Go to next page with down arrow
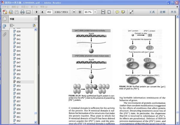The image size is (180, 125). (42, 12)
